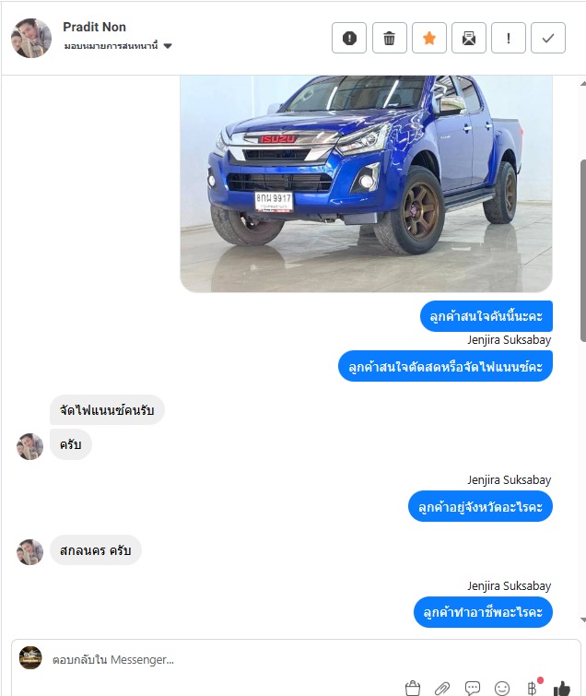The image size is (586, 696).
Task: Open saved replies speech bubble icon
Action: [x=473, y=688]
